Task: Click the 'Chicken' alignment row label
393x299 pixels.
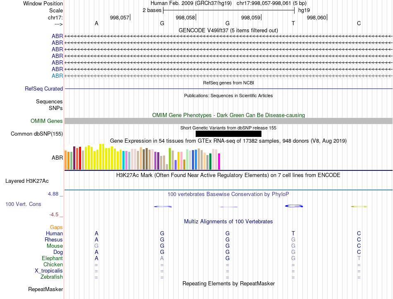Action: (53, 264)
